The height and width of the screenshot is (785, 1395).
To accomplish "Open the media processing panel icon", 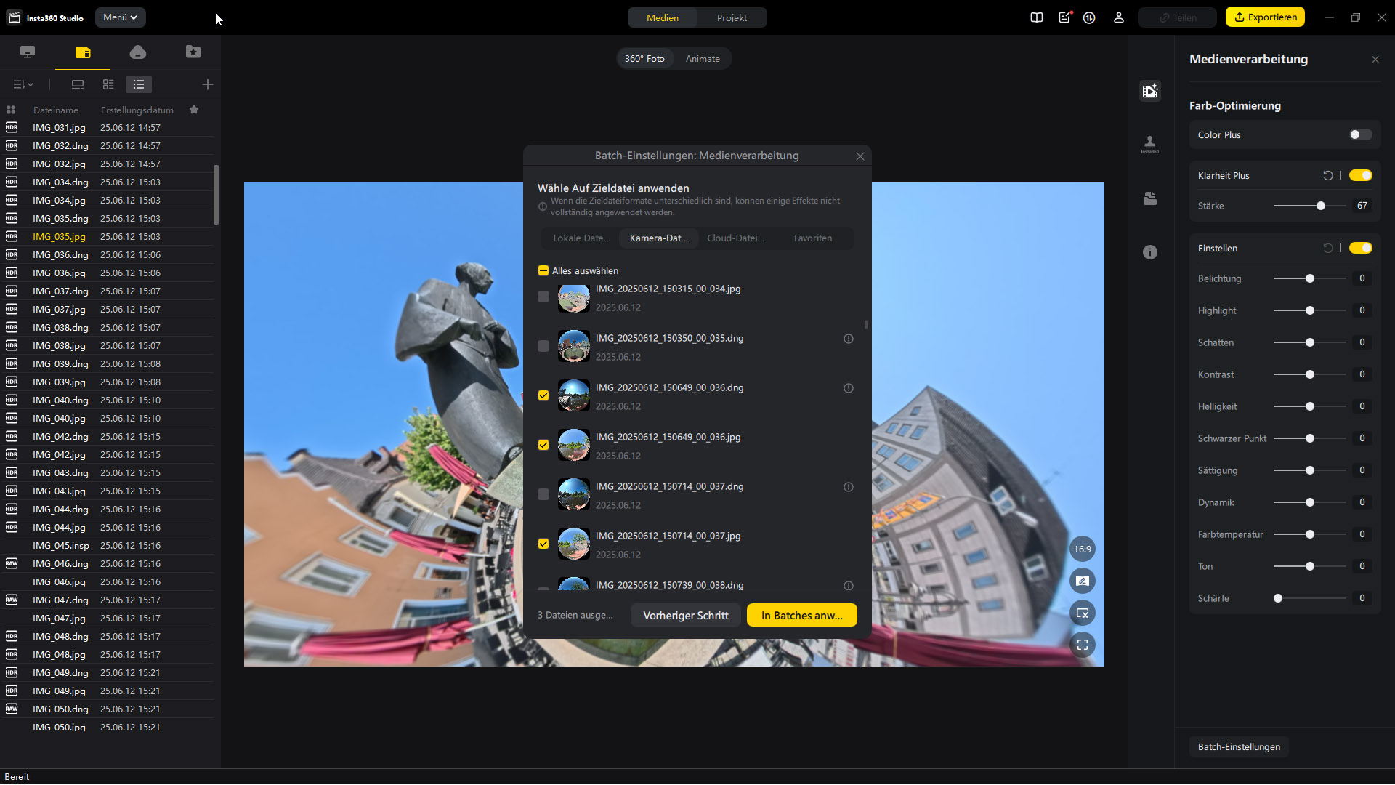I will (1150, 92).
